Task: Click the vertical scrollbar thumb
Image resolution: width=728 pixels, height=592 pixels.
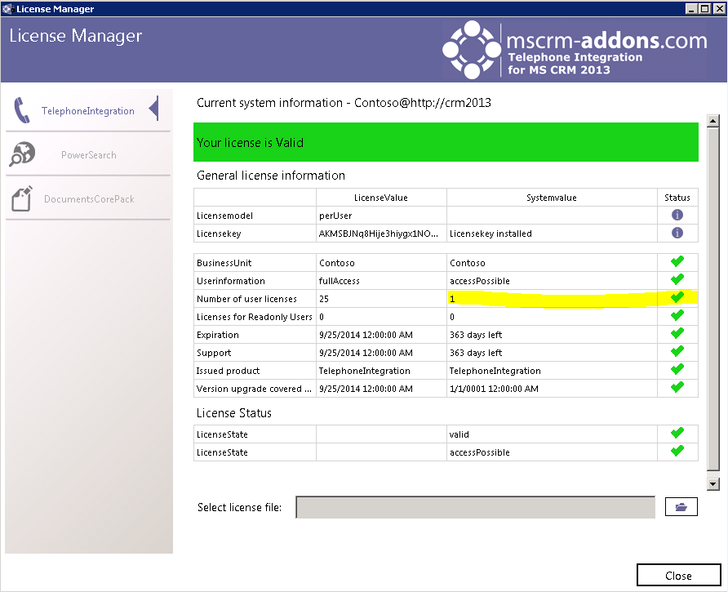Action: [713, 299]
